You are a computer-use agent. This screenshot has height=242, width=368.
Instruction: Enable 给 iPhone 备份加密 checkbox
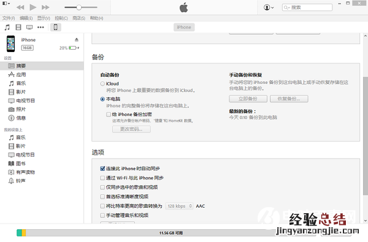pyautogui.click(x=109, y=115)
